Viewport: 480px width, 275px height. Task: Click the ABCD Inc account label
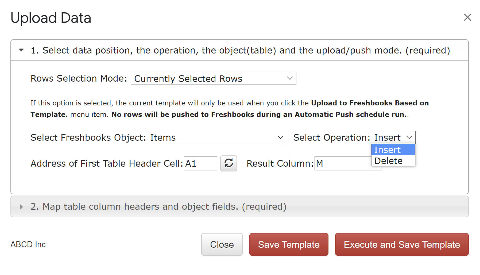(28, 244)
